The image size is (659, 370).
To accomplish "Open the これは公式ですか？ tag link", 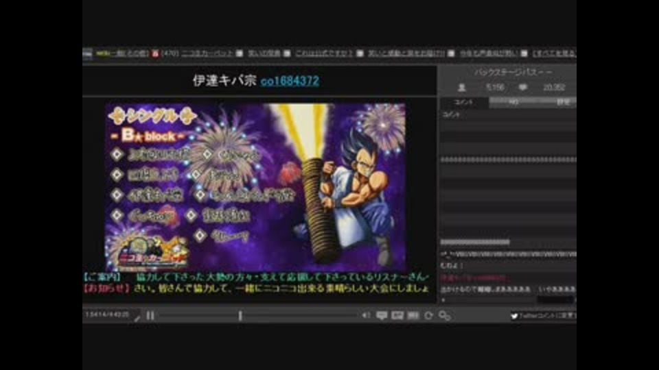I will click(323, 53).
